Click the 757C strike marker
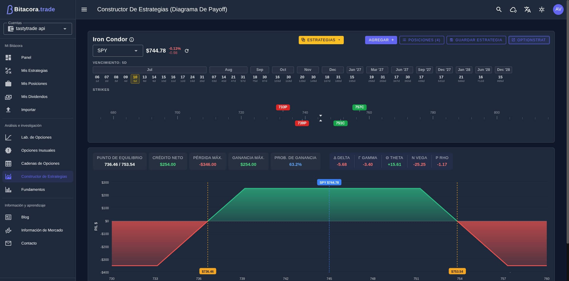Image resolution: width=569 pixels, height=281 pixels. click(359, 107)
